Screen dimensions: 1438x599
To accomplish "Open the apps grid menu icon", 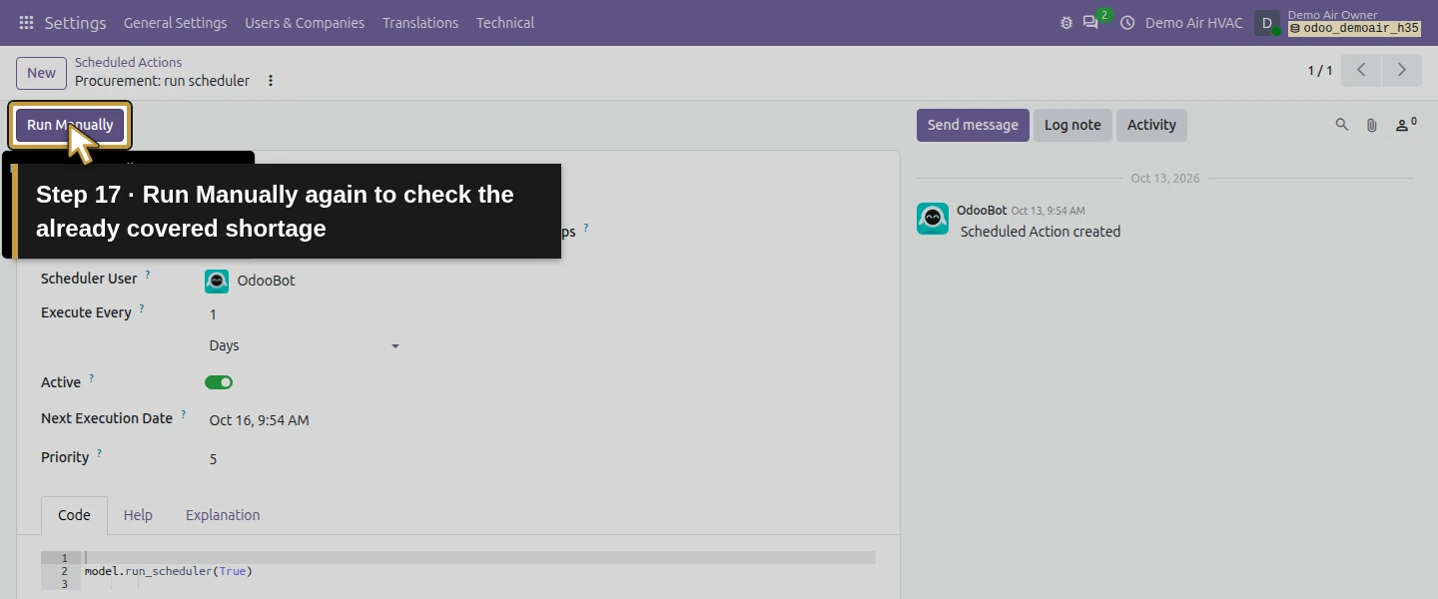I will [x=26, y=22].
